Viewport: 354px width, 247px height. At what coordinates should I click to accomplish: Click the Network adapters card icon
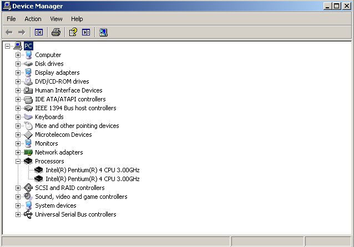point(28,152)
